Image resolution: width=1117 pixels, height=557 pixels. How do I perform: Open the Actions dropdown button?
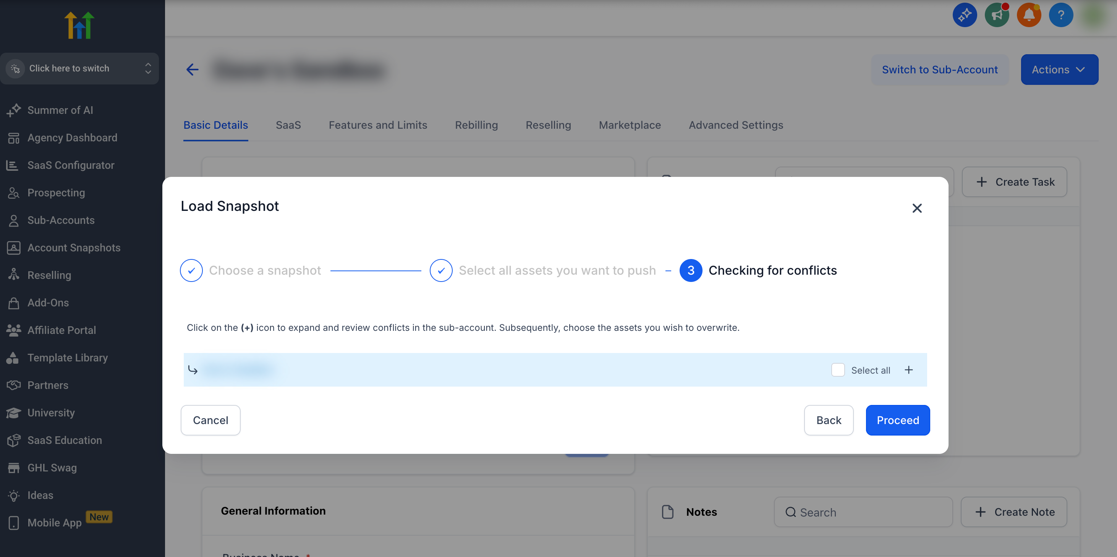pos(1059,70)
